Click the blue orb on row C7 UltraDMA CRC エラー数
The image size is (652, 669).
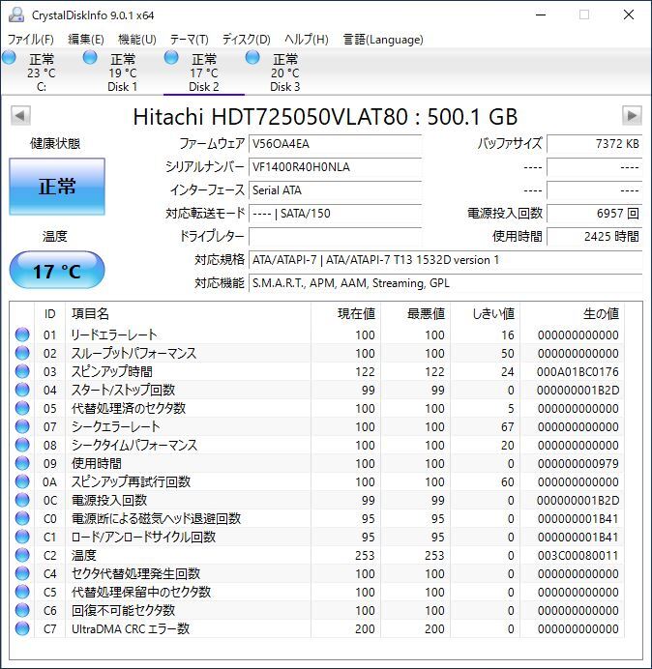tap(22, 628)
